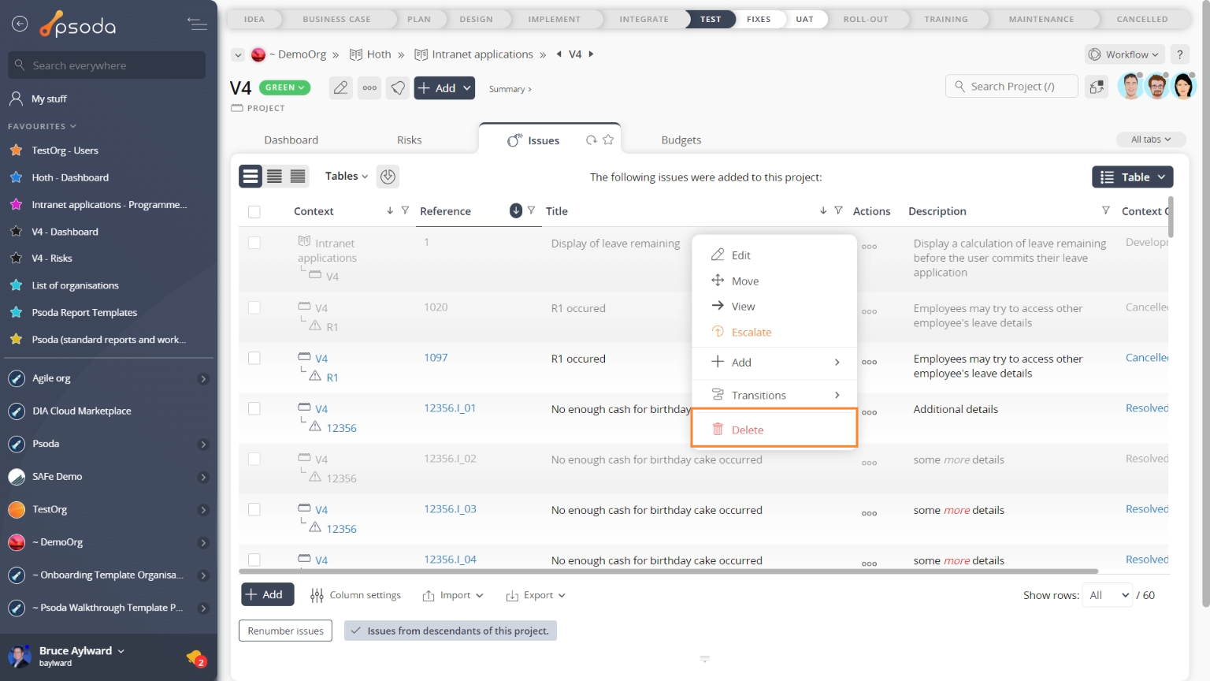Viewport: 1210px width, 681px height.
Task: Open issue reference 12356.I_03 link
Action: [450, 509]
